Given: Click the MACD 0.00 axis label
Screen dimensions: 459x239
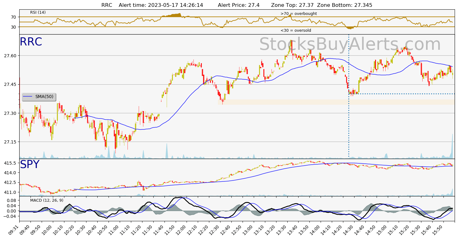Looking at the screenshot, I should pos(12,211).
